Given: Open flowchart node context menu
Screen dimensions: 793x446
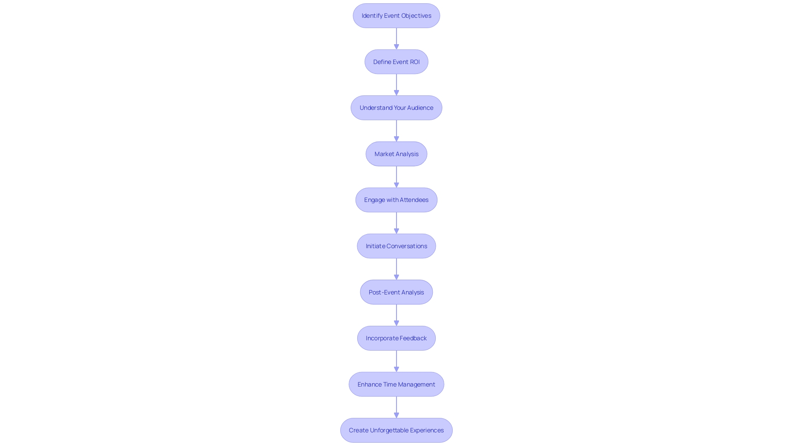Looking at the screenshot, I should (x=396, y=15).
